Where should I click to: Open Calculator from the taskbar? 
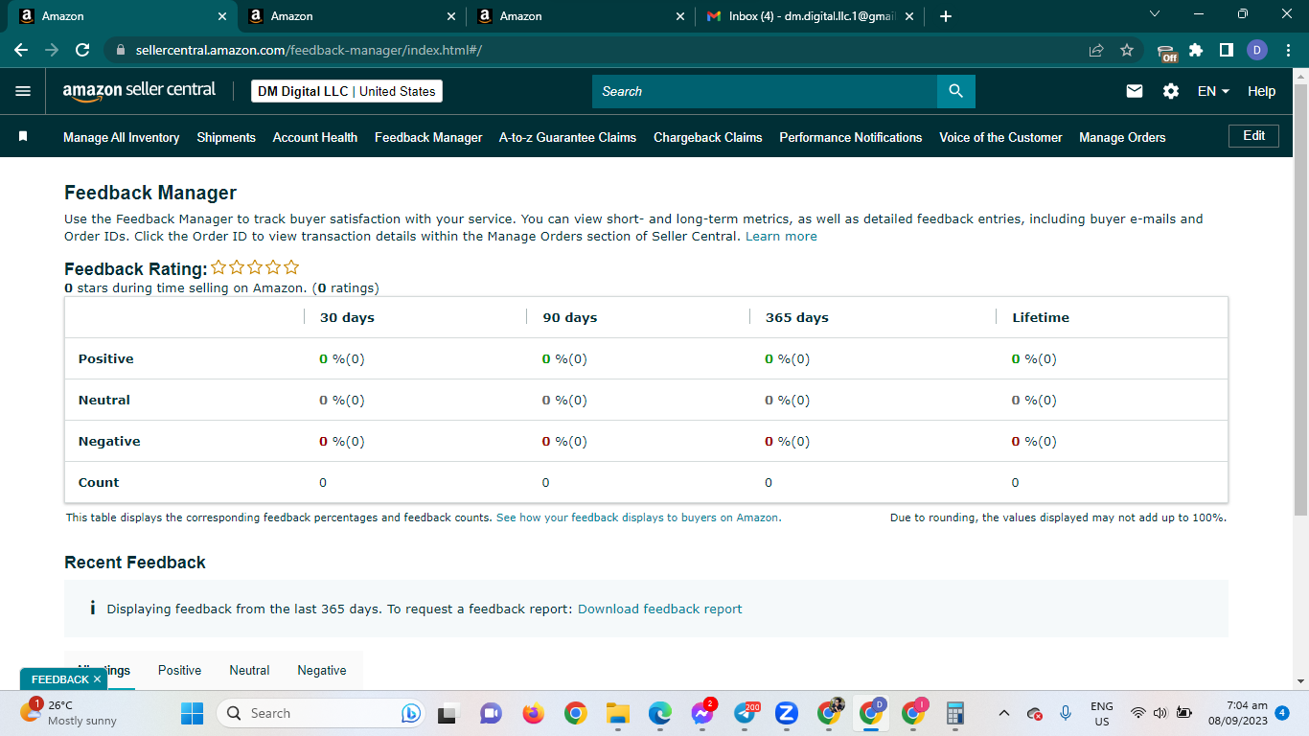(954, 713)
